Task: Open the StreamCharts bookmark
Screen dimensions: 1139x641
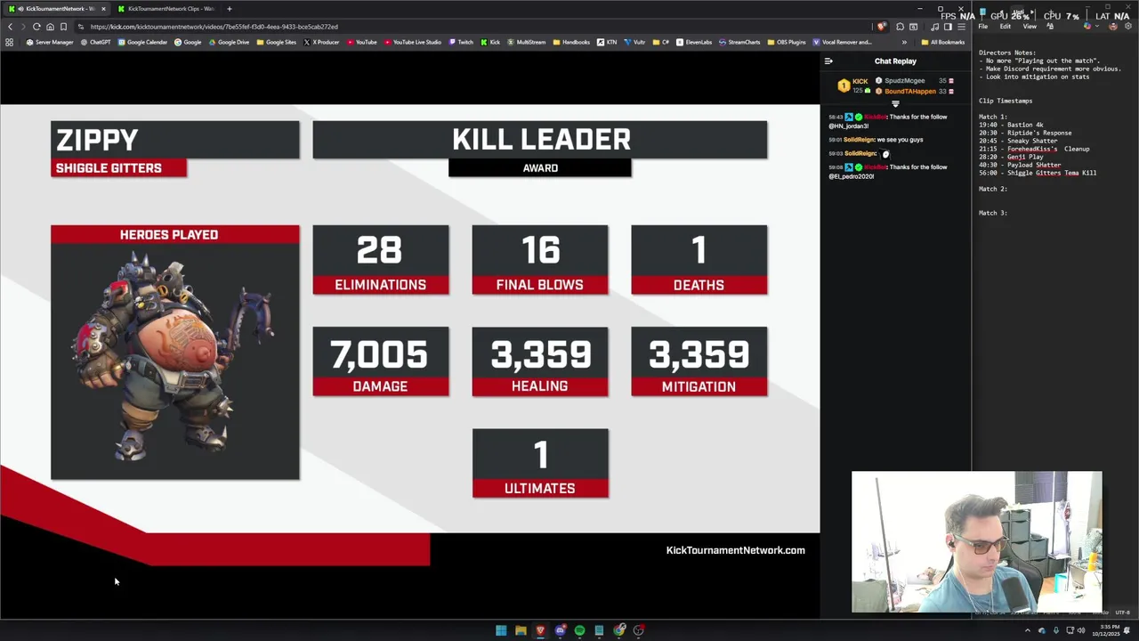Action: (x=739, y=42)
